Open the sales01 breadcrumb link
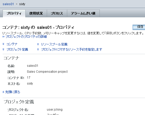This screenshot has width=145, height=115. click(8, 4)
